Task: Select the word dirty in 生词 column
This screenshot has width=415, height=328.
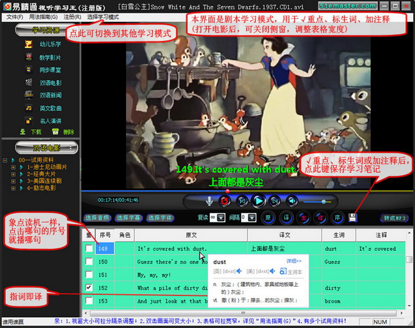Action: pyautogui.click(x=333, y=288)
